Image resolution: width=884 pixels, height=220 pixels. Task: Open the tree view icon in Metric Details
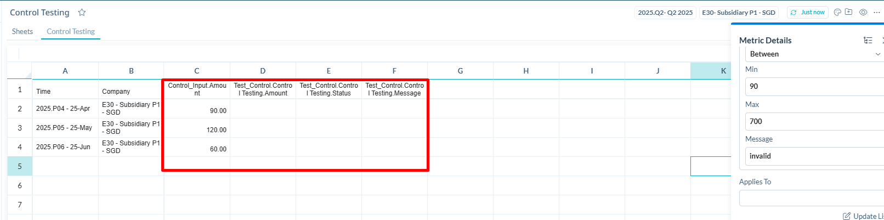tap(868, 40)
